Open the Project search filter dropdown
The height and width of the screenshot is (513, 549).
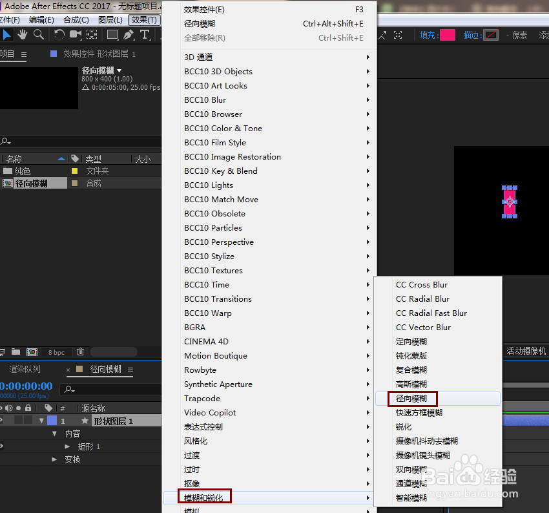click(x=6, y=141)
